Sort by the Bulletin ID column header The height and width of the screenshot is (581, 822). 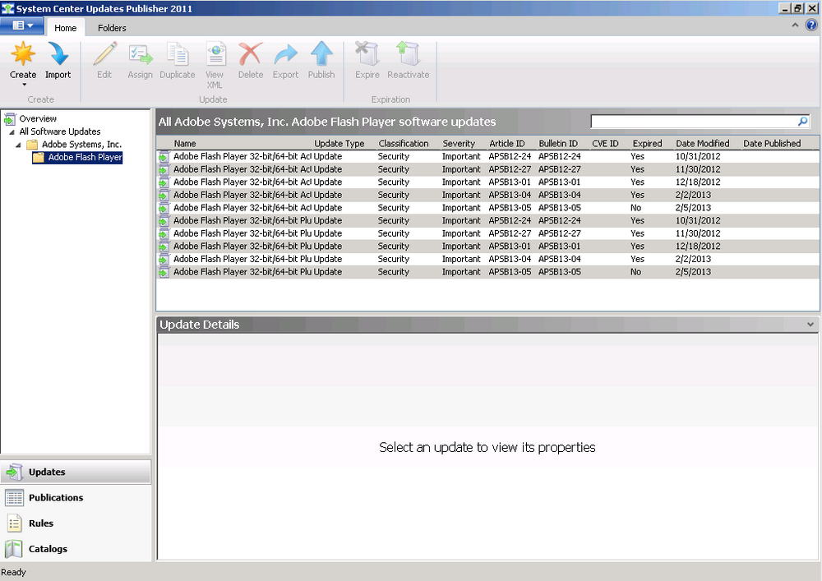pos(558,144)
